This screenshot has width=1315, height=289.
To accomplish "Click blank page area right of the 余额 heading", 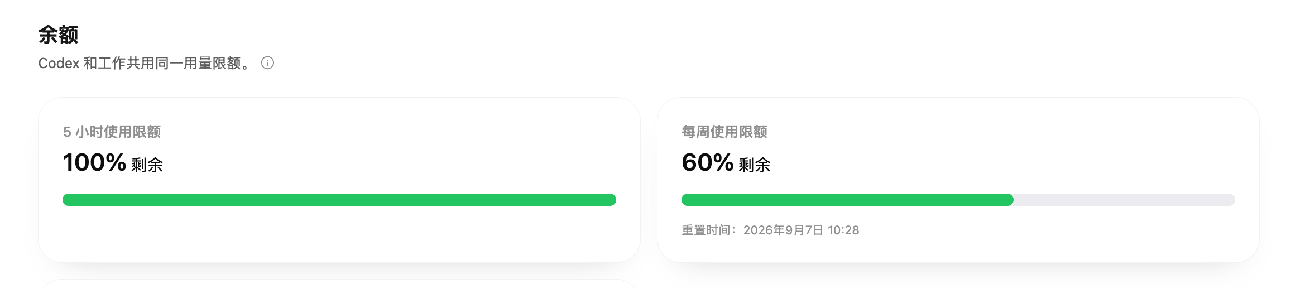I will click(x=670, y=35).
